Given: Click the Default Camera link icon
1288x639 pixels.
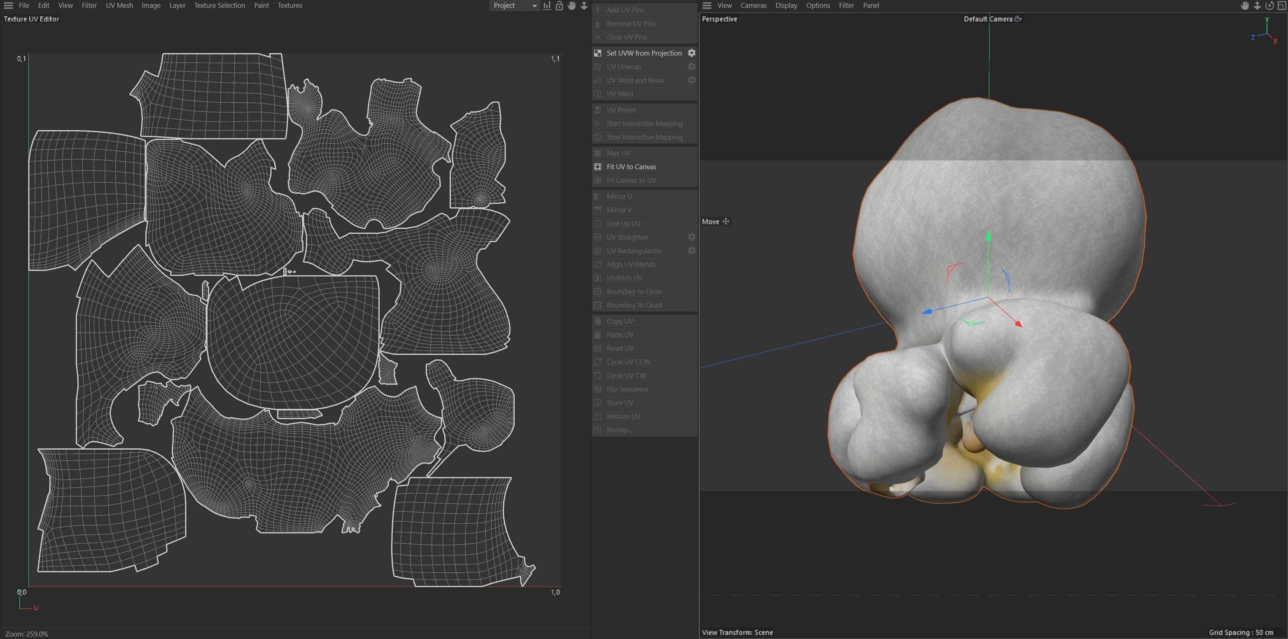Looking at the screenshot, I should pyautogui.click(x=1018, y=19).
